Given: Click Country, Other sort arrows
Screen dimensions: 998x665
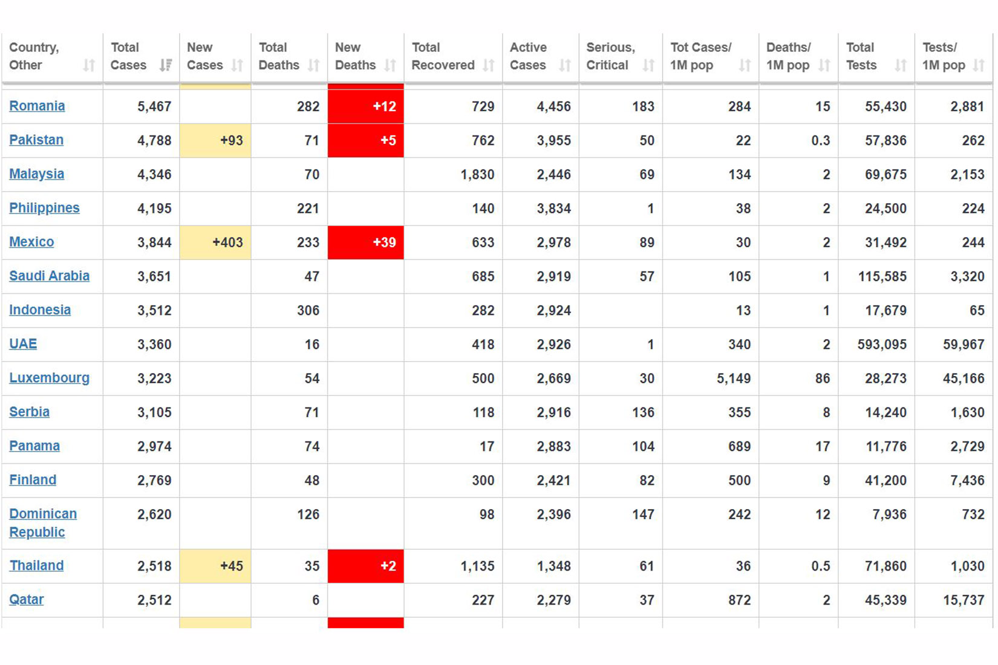Looking at the screenshot, I should 89,65.
